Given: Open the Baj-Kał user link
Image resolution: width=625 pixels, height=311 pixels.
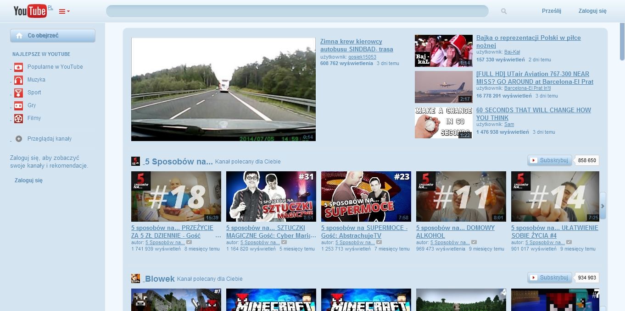Looking at the screenshot, I should (512, 52).
